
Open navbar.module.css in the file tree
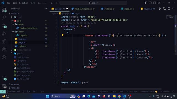tap(28, 28)
